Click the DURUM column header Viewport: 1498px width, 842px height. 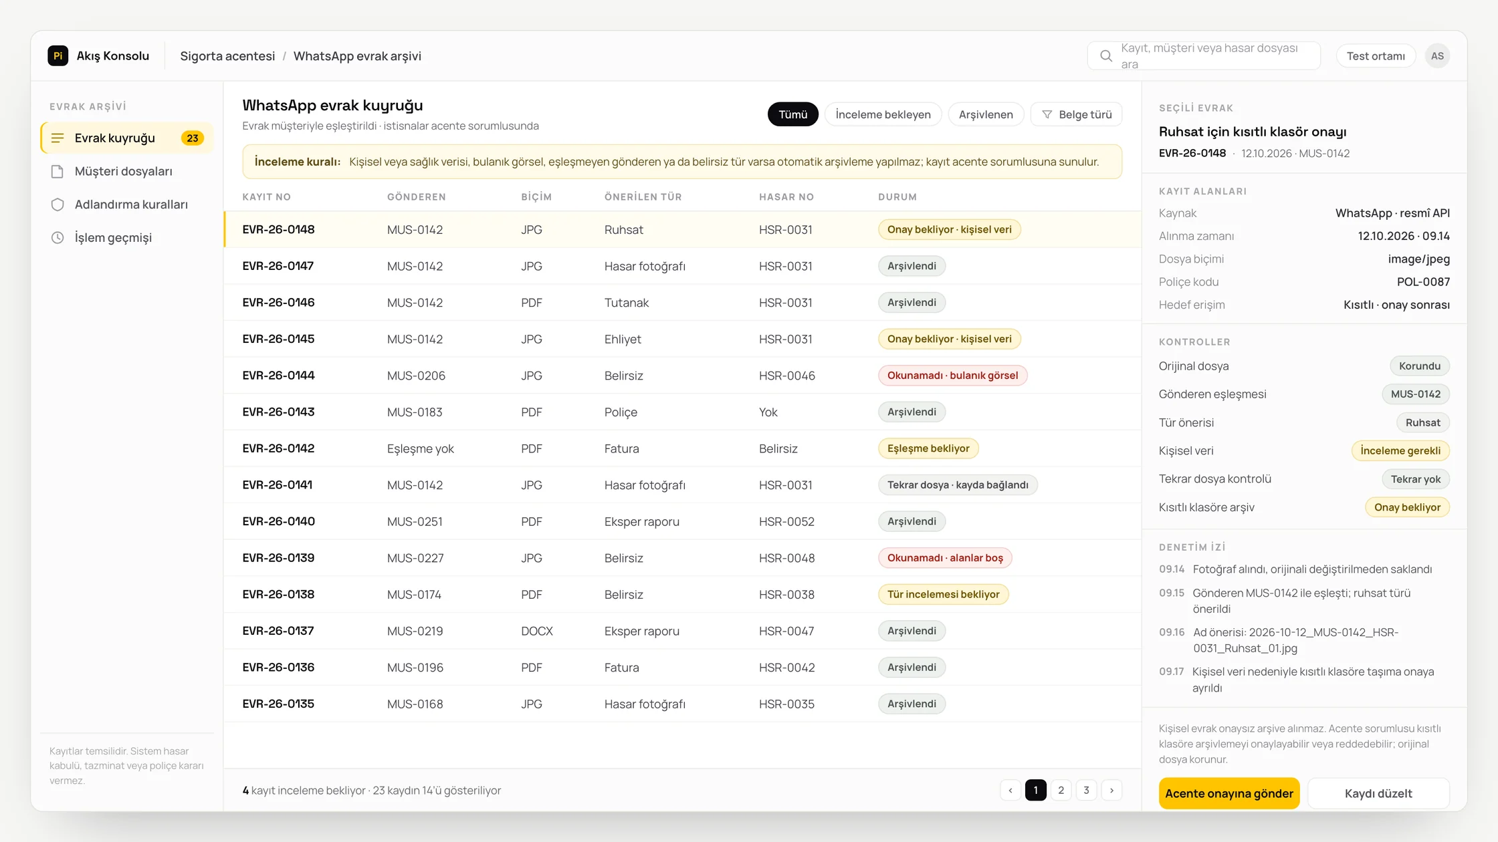click(897, 196)
